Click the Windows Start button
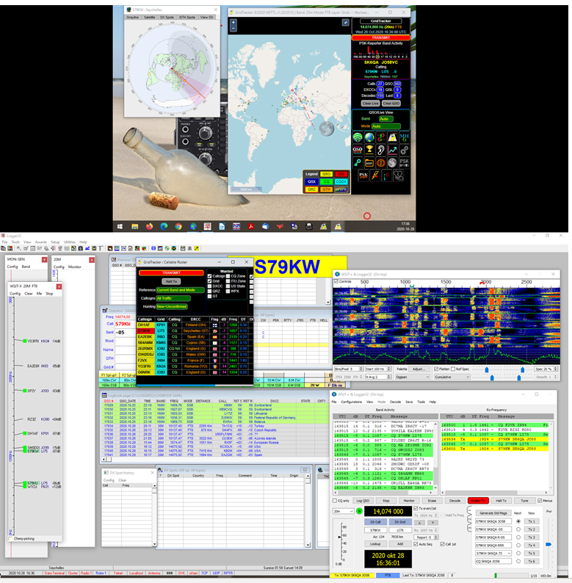The height and width of the screenshot is (583, 572). pyautogui.click(x=120, y=226)
